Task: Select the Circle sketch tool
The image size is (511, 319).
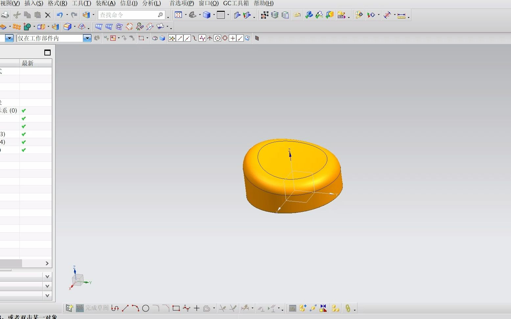Action: [x=146, y=308]
